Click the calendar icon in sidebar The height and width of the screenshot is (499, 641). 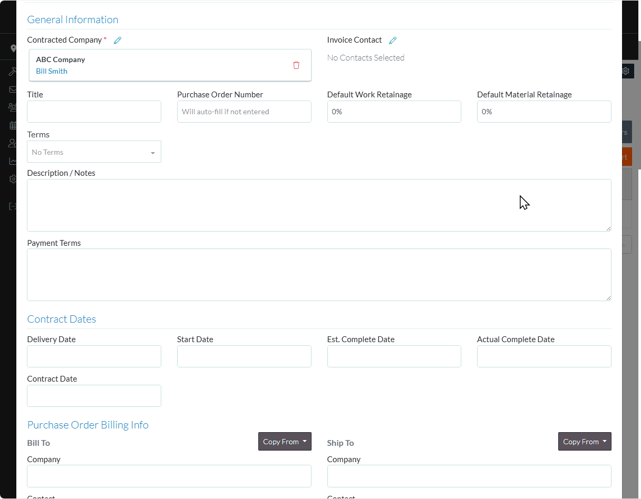[x=13, y=125]
